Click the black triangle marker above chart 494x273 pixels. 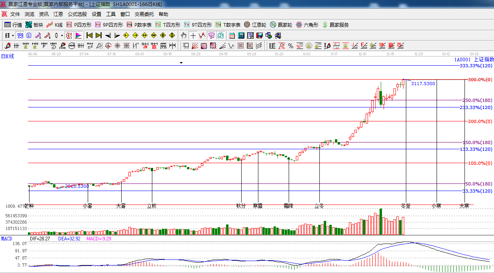(x=181, y=63)
